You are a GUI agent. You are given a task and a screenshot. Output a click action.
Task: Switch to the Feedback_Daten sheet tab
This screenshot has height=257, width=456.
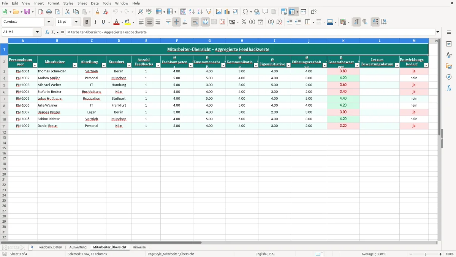(x=50, y=247)
